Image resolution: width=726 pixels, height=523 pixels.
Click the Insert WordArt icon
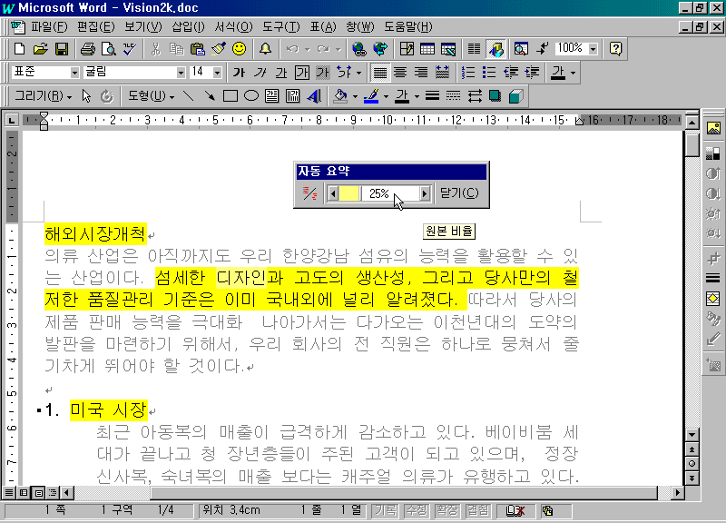coord(293,95)
